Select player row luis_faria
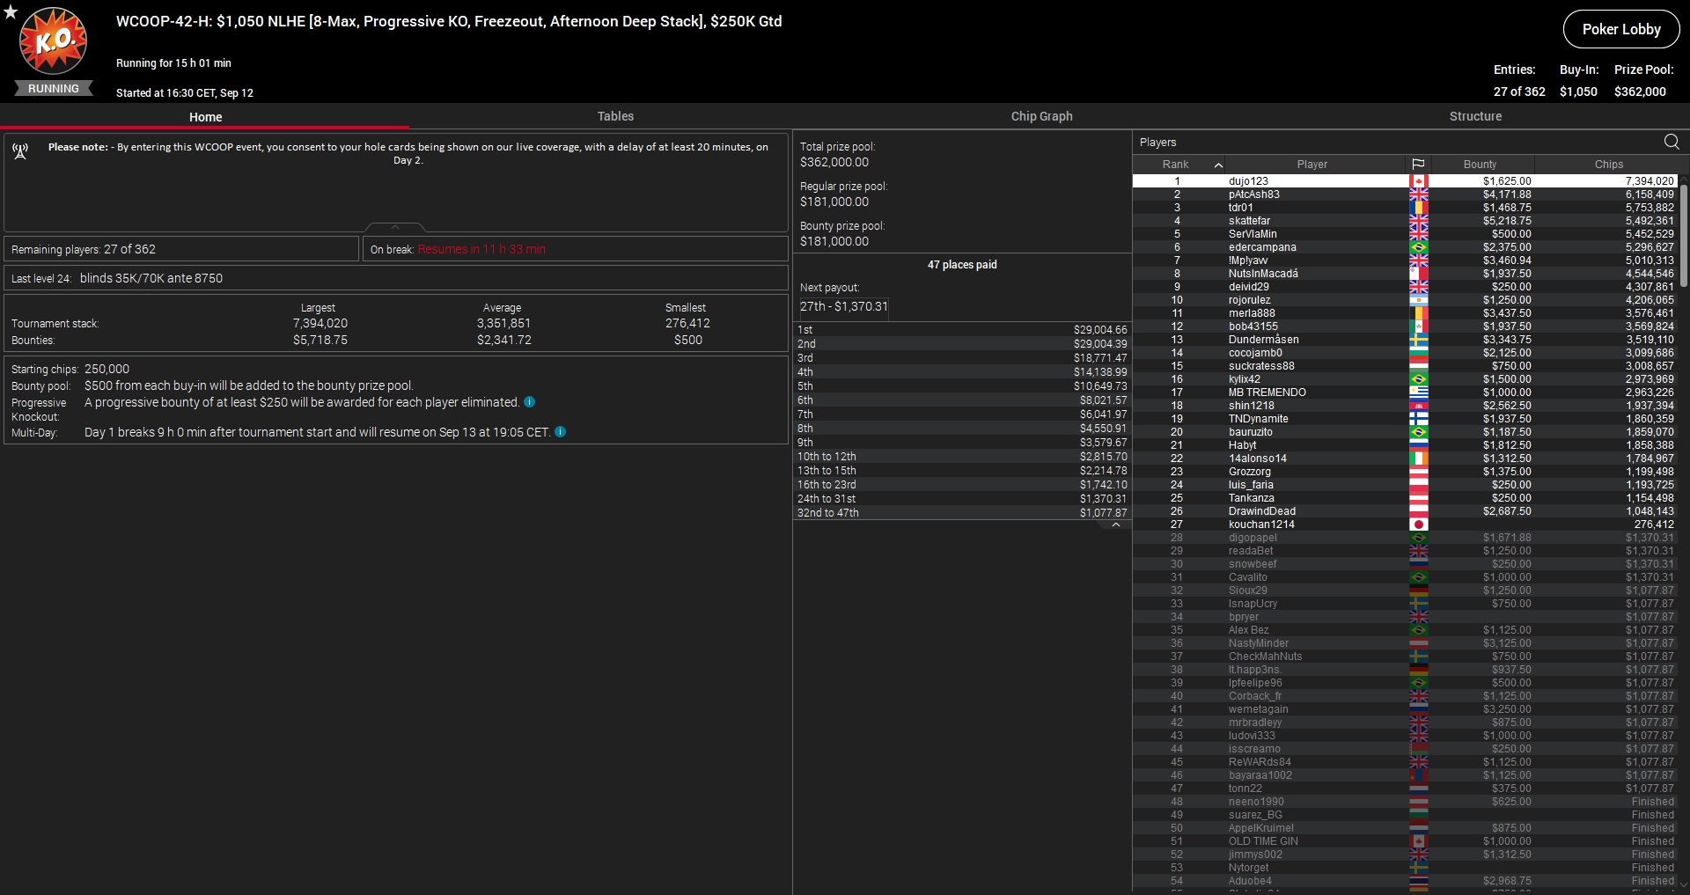Image resolution: width=1690 pixels, height=895 pixels. point(1406,485)
